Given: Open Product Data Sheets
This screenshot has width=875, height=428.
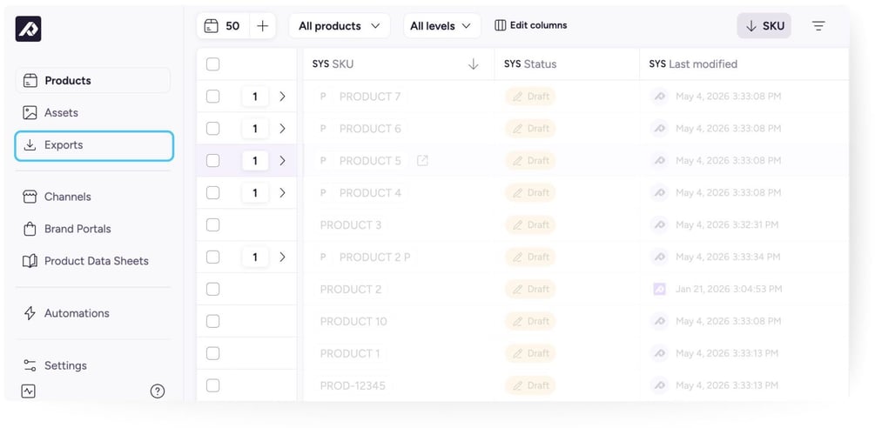Looking at the screenshot, I should coord(92,261).
